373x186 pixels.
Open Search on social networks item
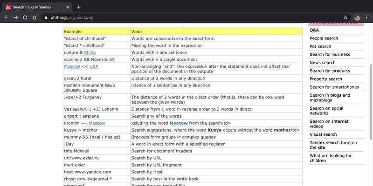(x=326, y=111)
